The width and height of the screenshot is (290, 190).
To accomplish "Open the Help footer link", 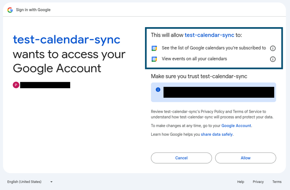I will click(241, 182).
